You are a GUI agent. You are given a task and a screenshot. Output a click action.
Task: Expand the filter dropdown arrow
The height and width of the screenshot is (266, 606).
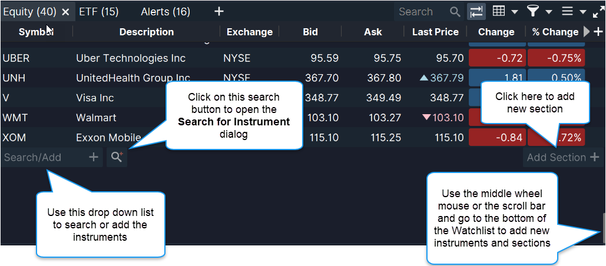(x=549, y=12)
